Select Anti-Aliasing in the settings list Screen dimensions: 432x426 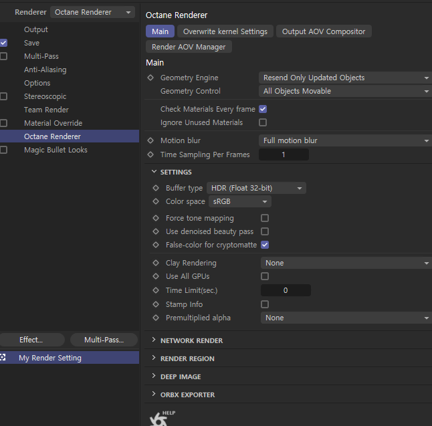(x=45, y=70)
